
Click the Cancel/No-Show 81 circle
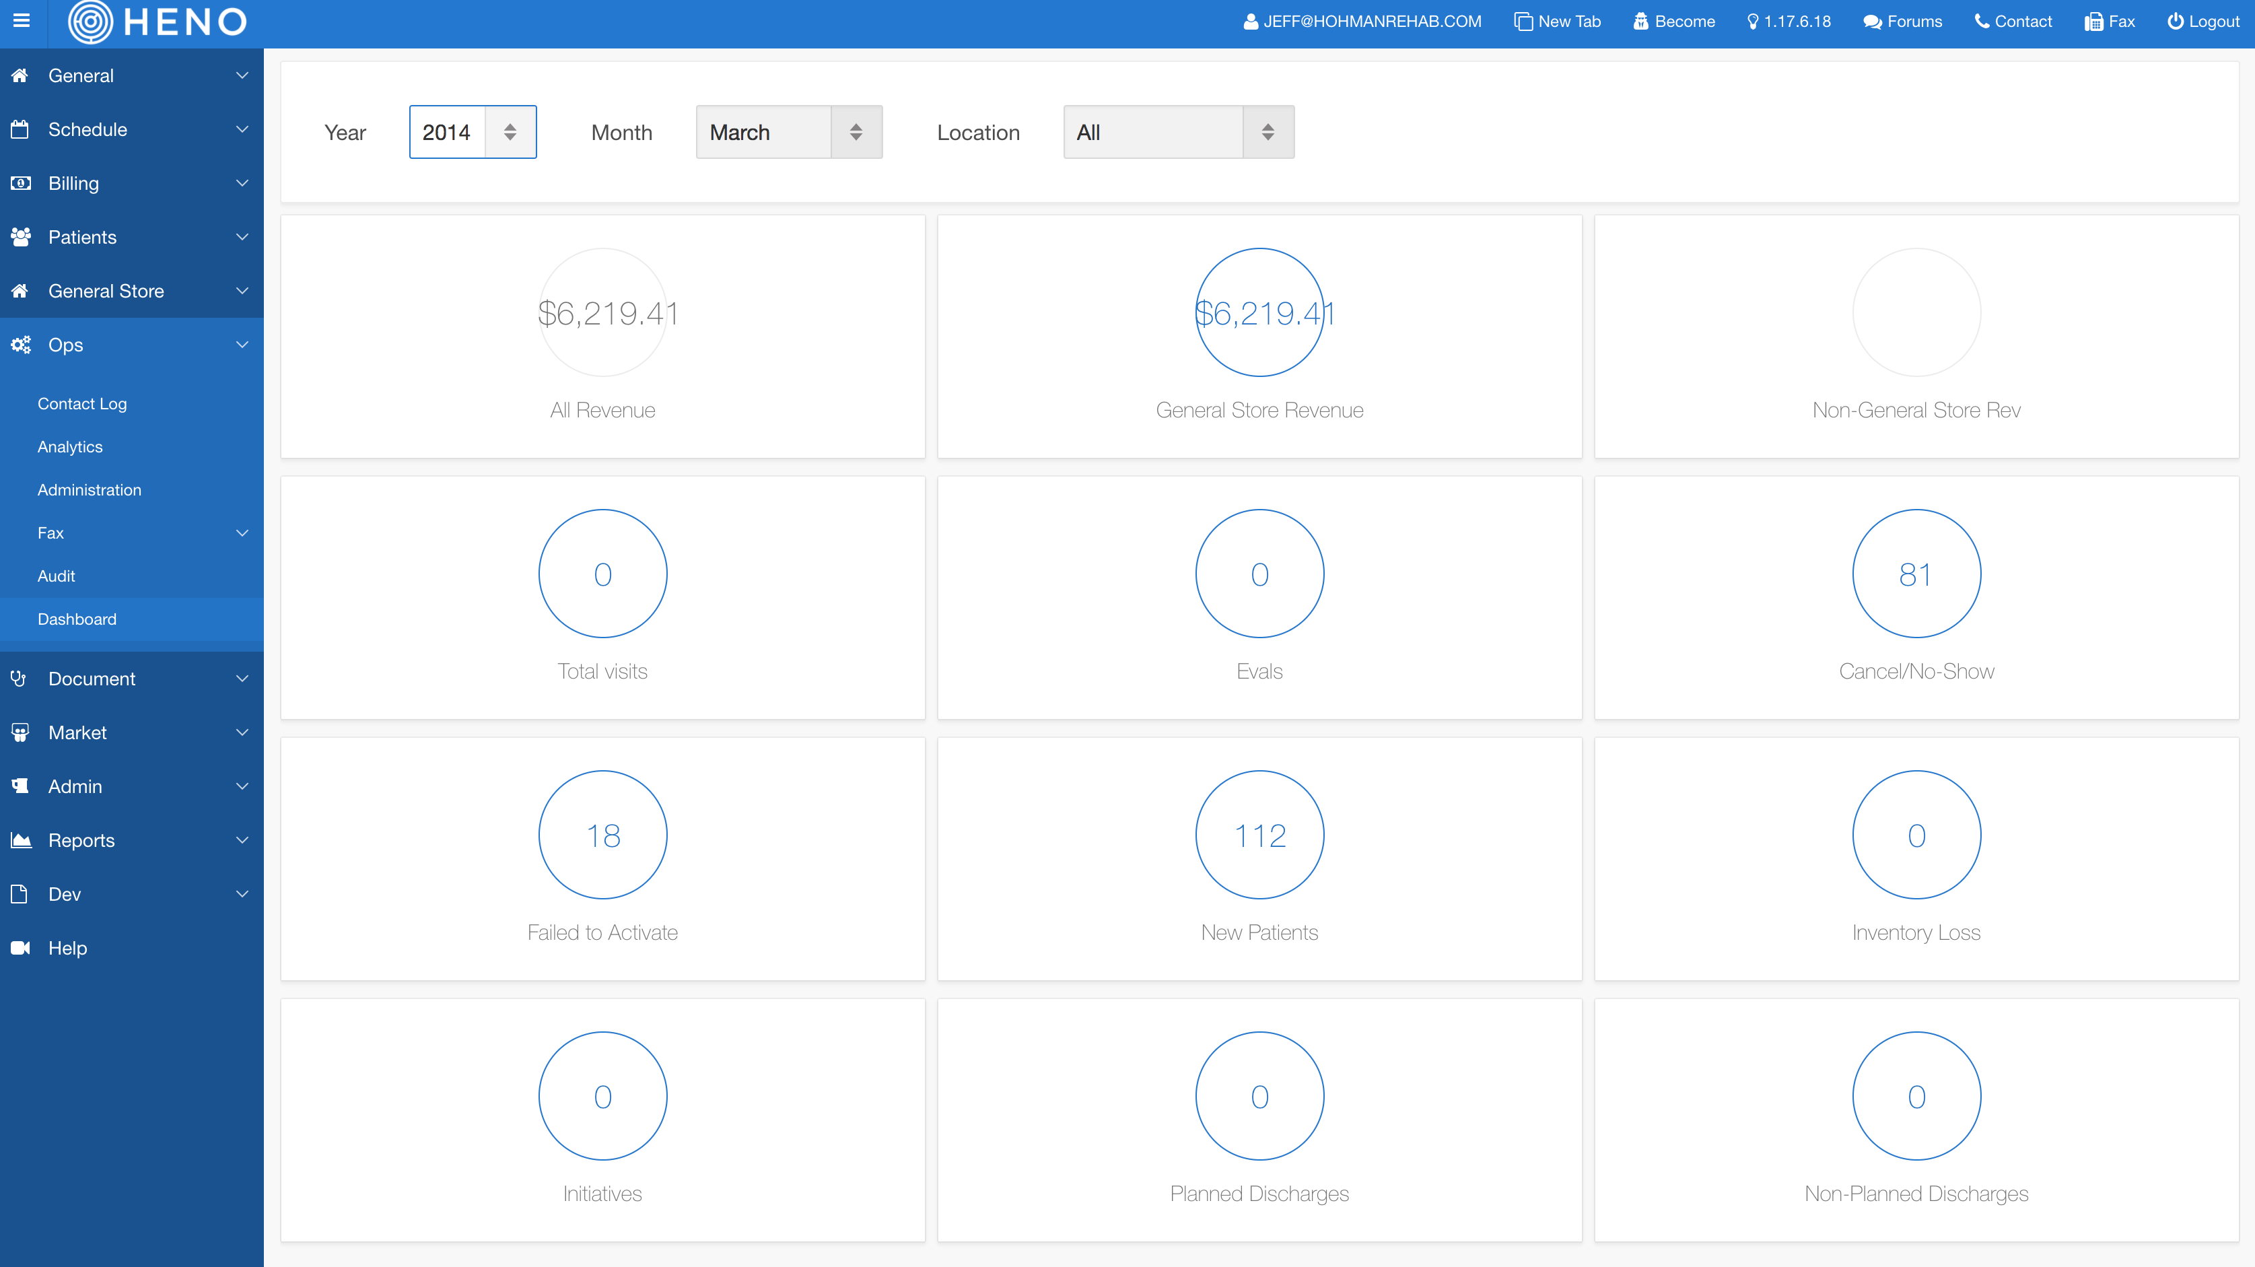point(1915,574)
